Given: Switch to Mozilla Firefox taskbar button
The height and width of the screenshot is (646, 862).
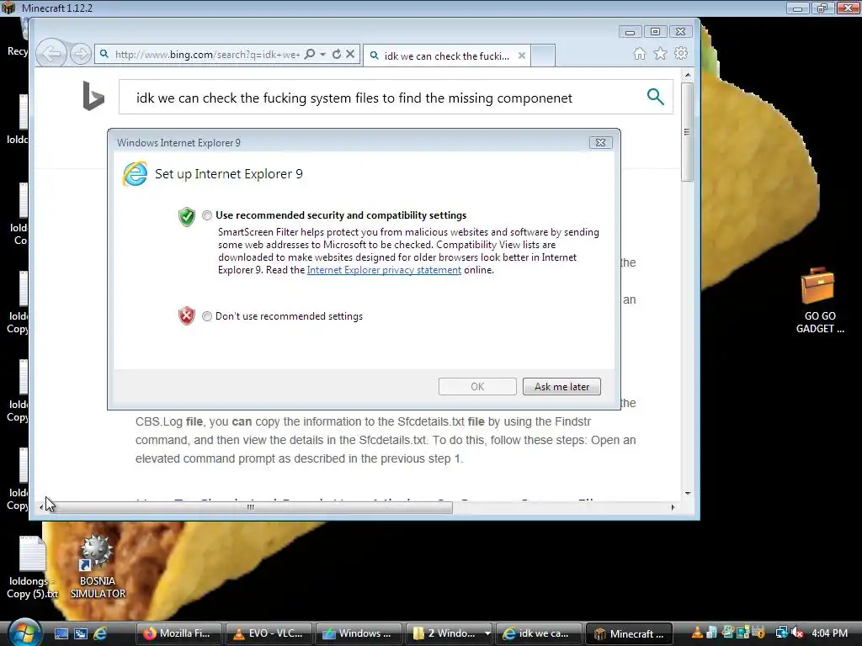Looking at the screenshot, I should tap(178, 633).
